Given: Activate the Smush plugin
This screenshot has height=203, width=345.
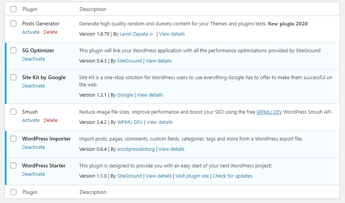Looking at the screenshot, I should click(31, 120).
